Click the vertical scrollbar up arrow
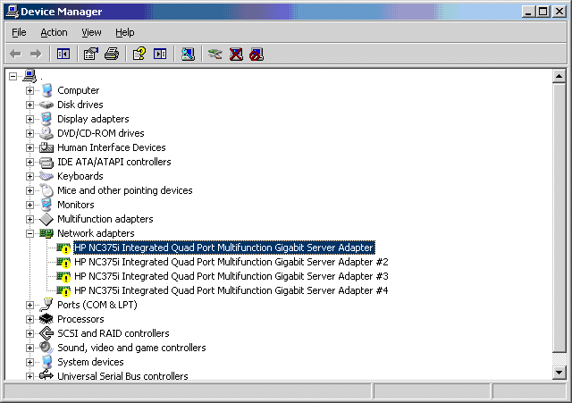The height and width of the screenshot is (403, 572). pyautogui.click(x=559, y=76)
